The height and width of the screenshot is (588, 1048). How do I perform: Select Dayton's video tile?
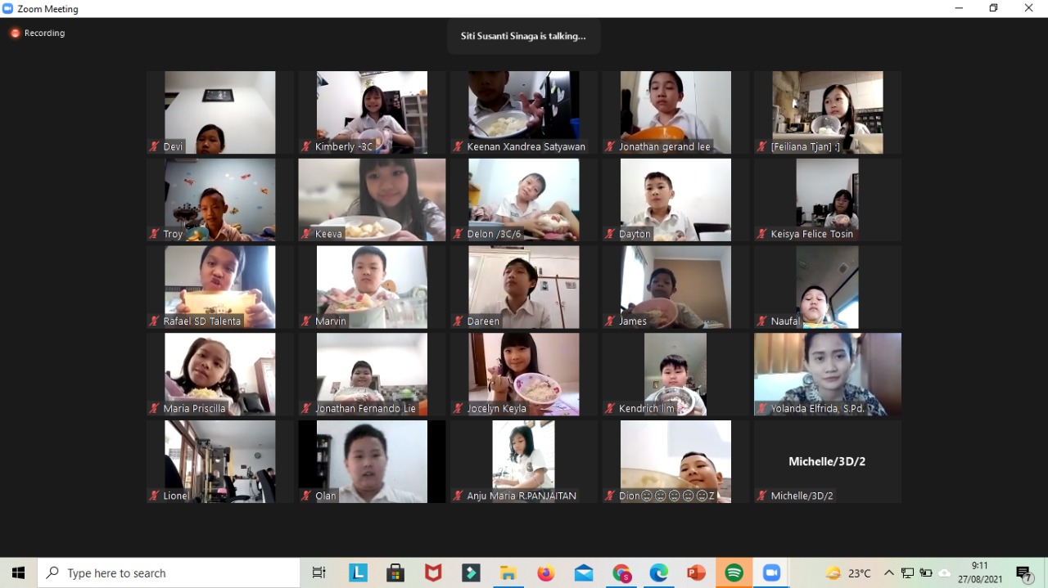point(675,200)
